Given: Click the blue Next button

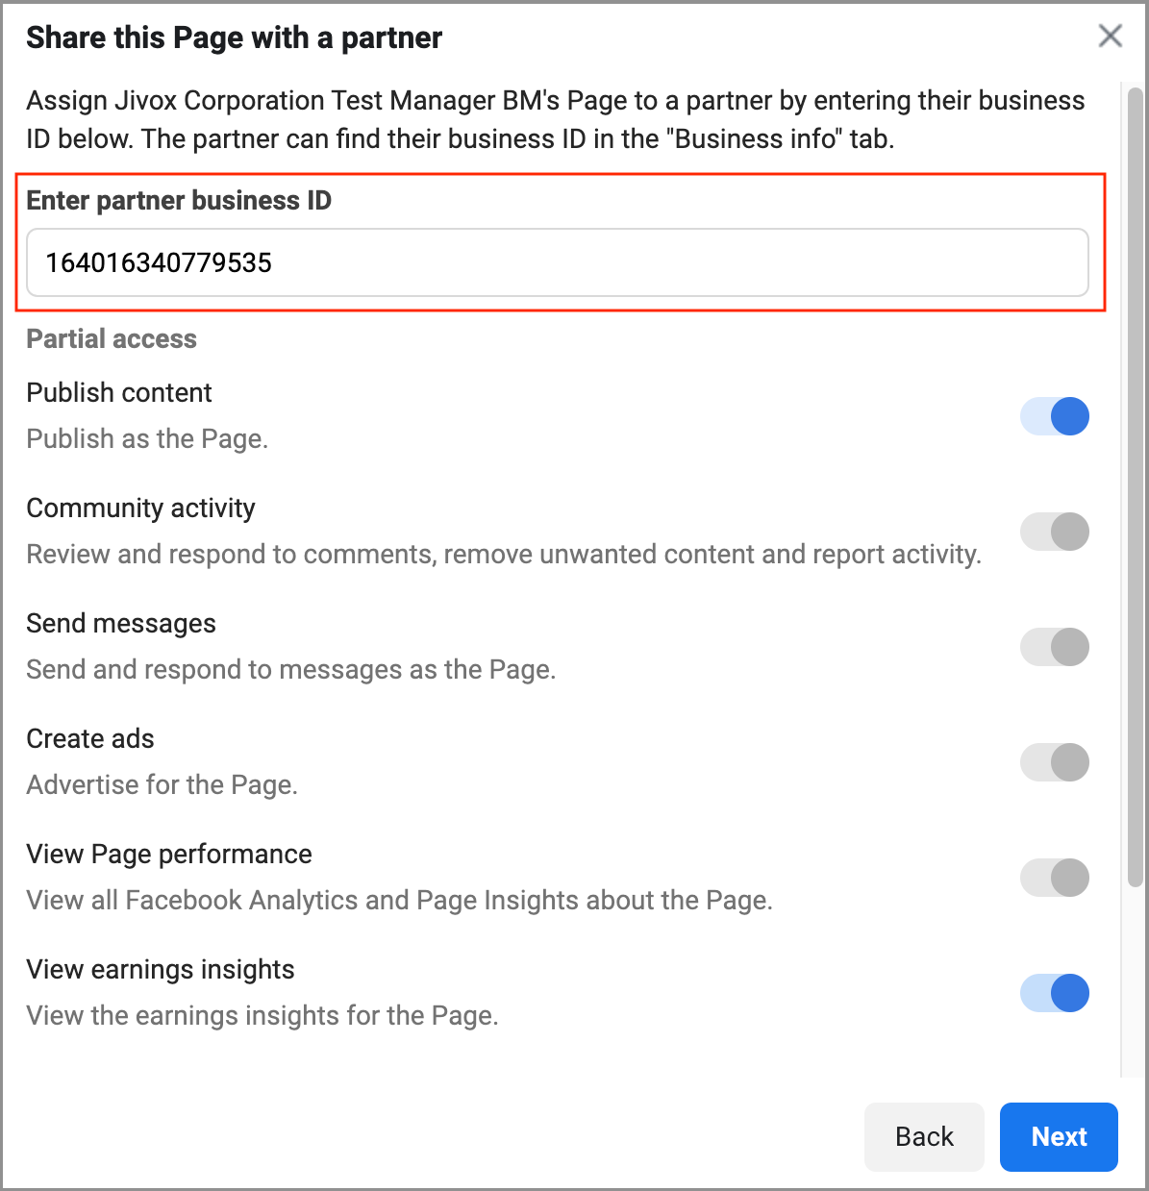Looking at the screenshot, I should coord(1059,1136).
